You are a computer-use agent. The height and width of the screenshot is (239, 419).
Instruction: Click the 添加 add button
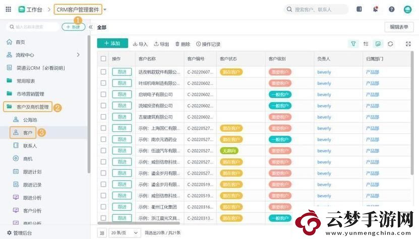[x=112, y=43]
